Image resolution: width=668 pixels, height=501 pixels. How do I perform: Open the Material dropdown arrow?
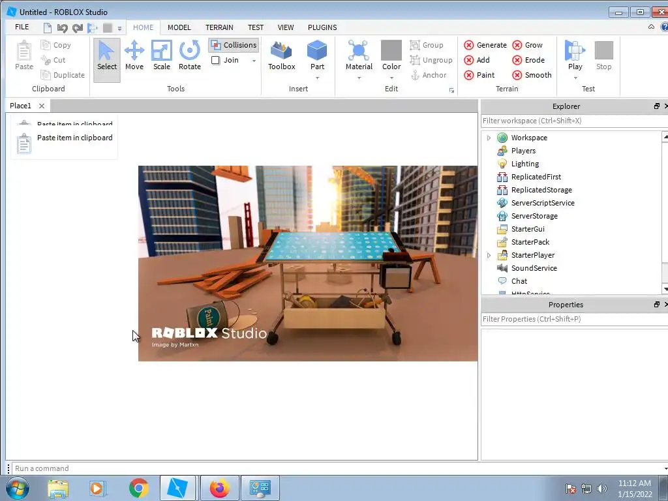(x=359, y=78)
